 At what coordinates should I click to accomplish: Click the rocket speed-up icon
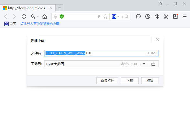click(55, 16)
